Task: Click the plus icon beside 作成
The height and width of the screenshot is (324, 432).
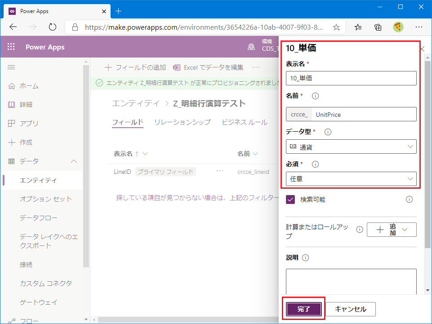Action: coord(12,142)
